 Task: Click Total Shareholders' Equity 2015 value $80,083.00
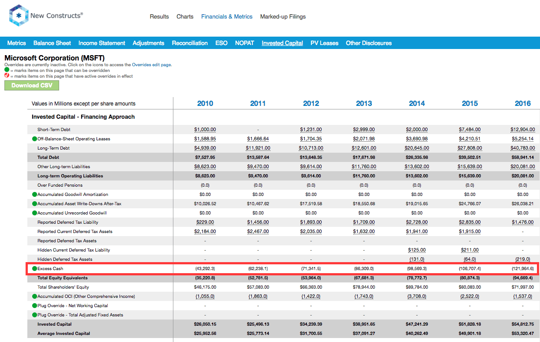(470, 287)
